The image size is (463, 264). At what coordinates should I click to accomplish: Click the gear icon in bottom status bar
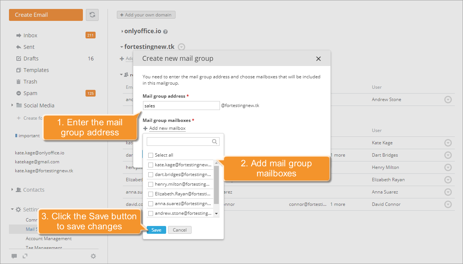coord(93,256)
